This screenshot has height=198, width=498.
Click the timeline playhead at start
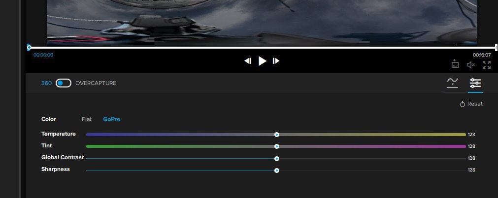pos(29,48)
